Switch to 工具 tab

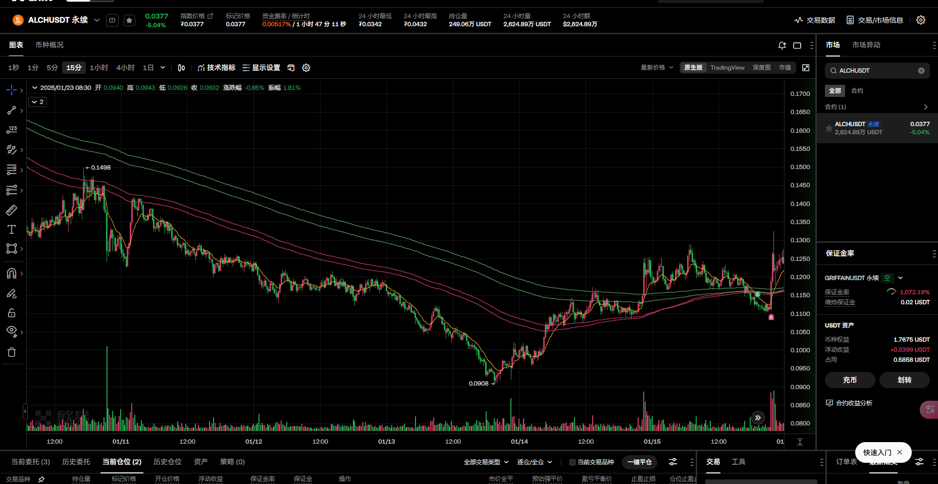739,462
